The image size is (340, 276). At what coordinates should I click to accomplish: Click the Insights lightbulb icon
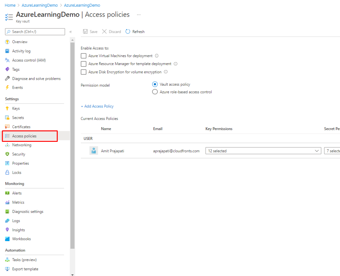[x=7, y=230]
